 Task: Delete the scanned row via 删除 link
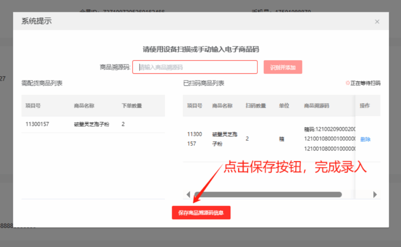point(365,139)
